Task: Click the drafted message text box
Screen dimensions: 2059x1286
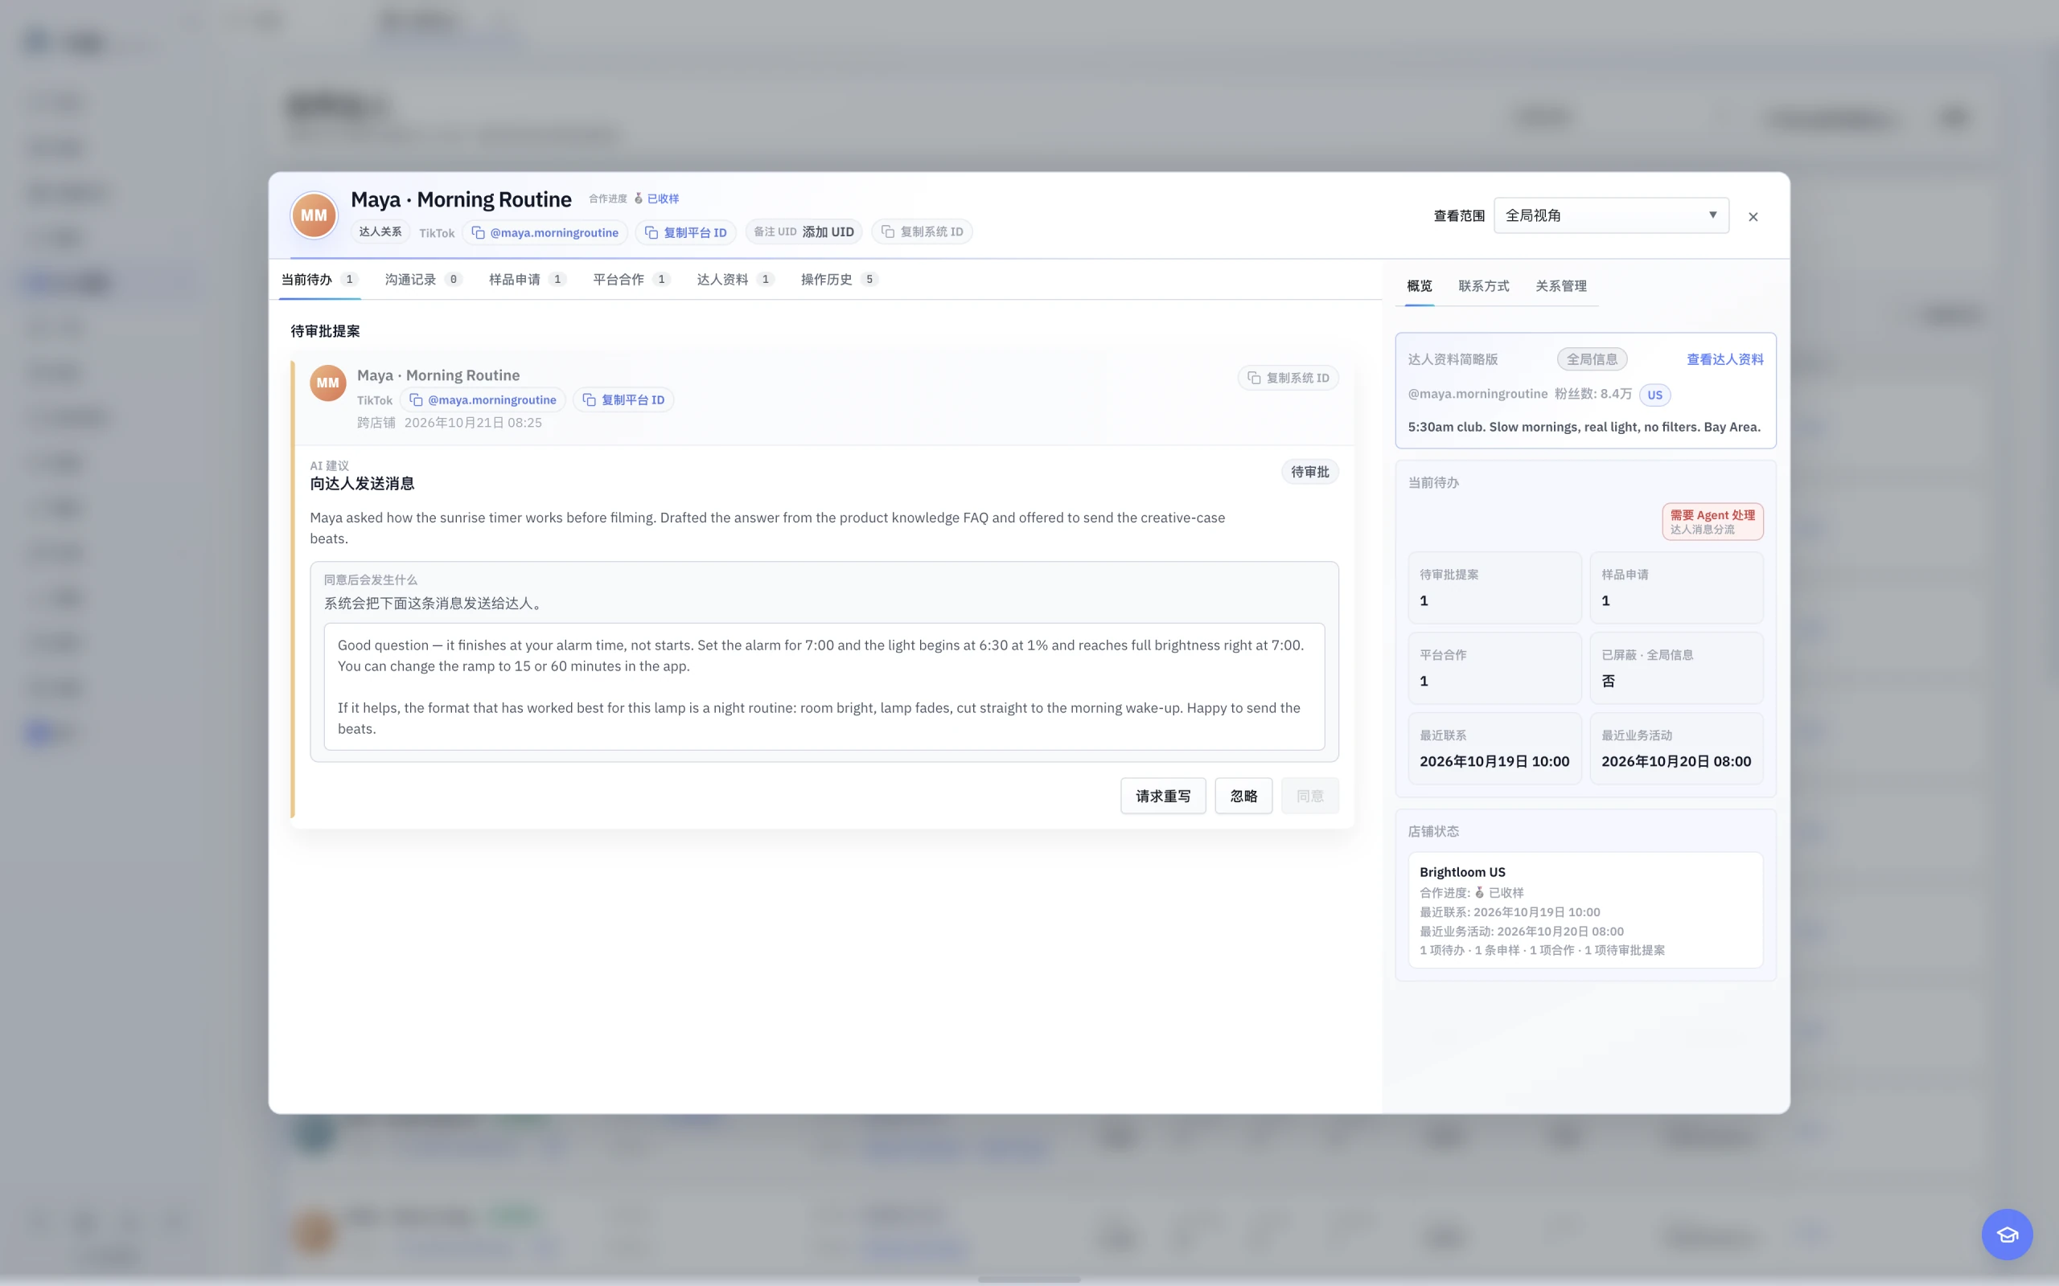Action: pos(824,686)
